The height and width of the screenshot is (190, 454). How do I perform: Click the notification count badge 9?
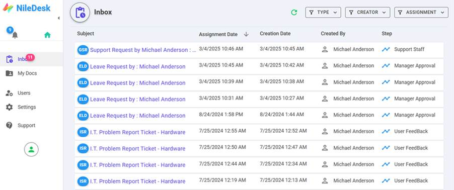[x=10, y=30]
